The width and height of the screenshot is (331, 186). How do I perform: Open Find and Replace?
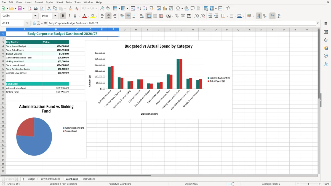pos(102,9)
